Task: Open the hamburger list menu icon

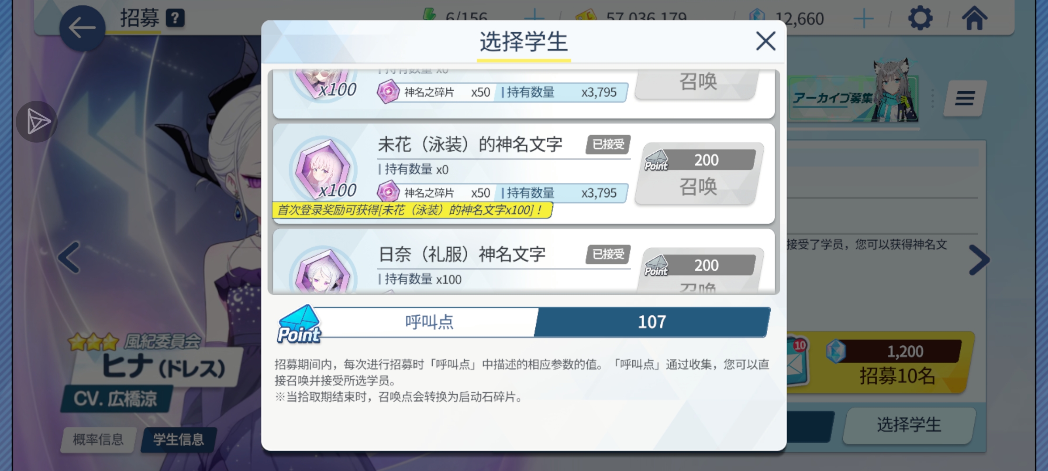Action: click(x=965, y=98)
